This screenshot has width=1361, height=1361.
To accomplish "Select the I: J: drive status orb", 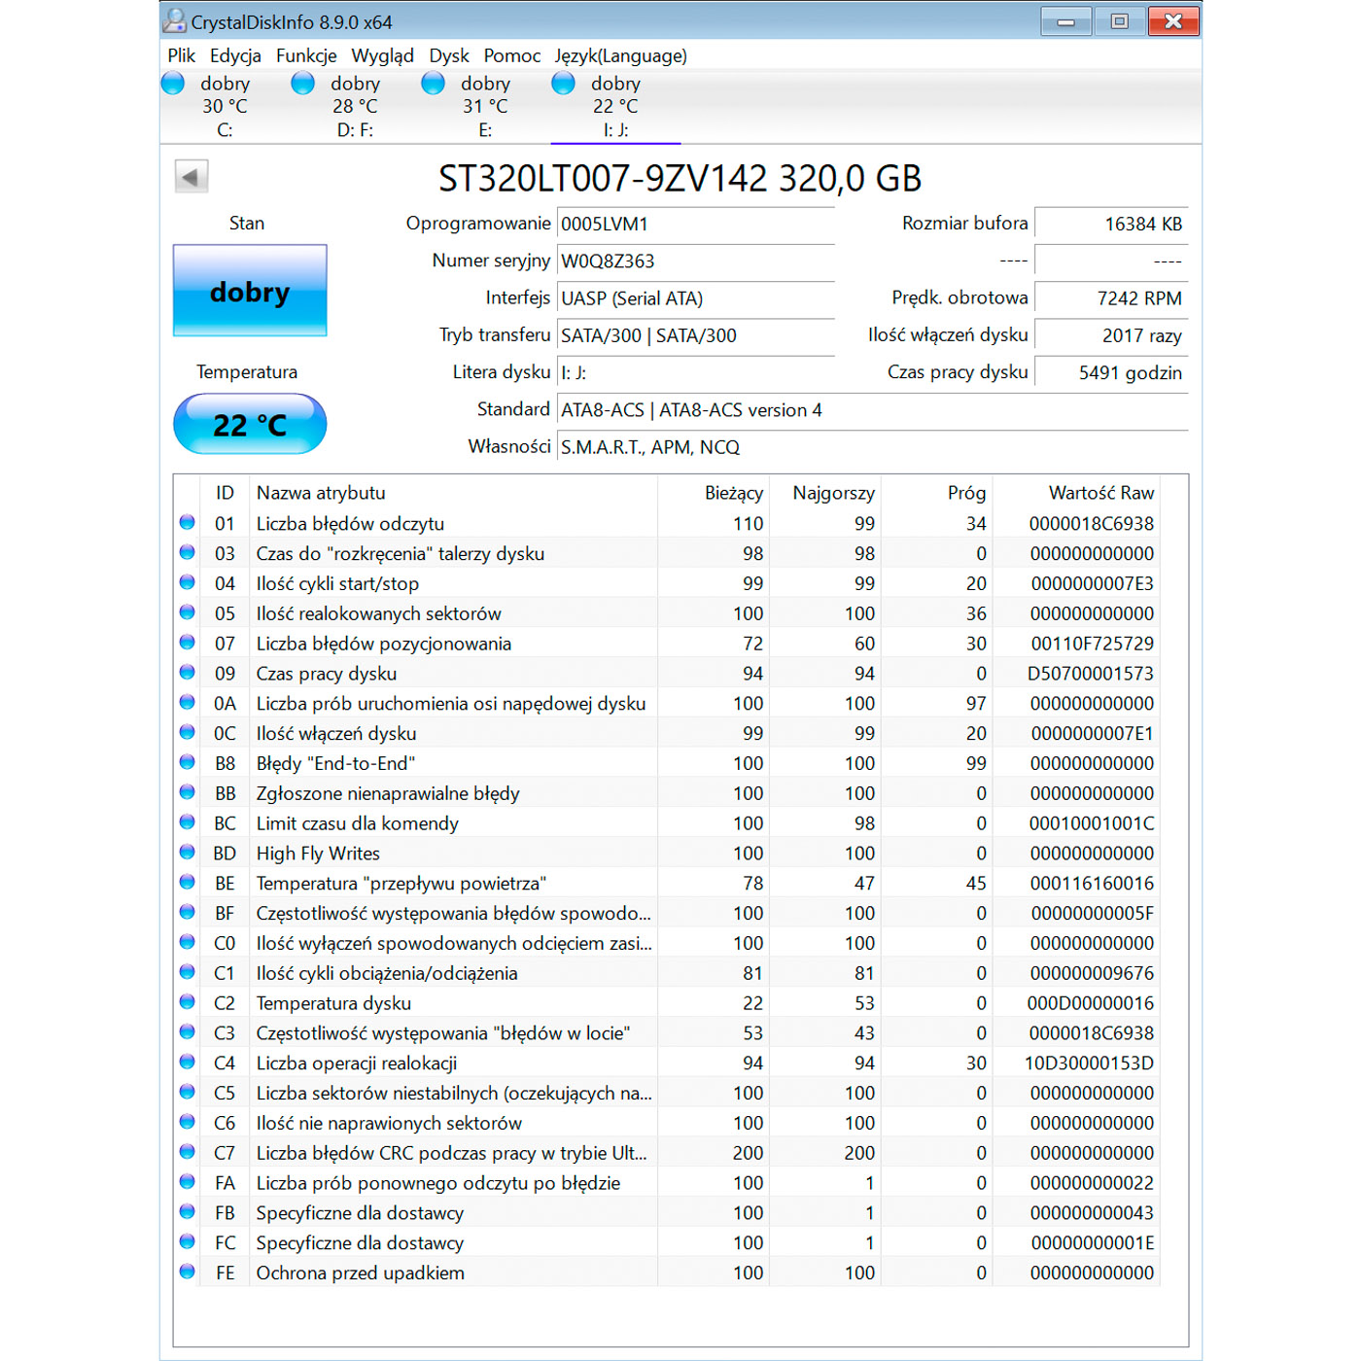I will coord(564,84).
